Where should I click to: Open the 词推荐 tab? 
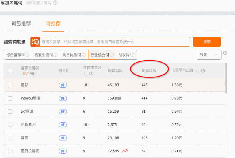pyautogui.click(x=53, y=23)
